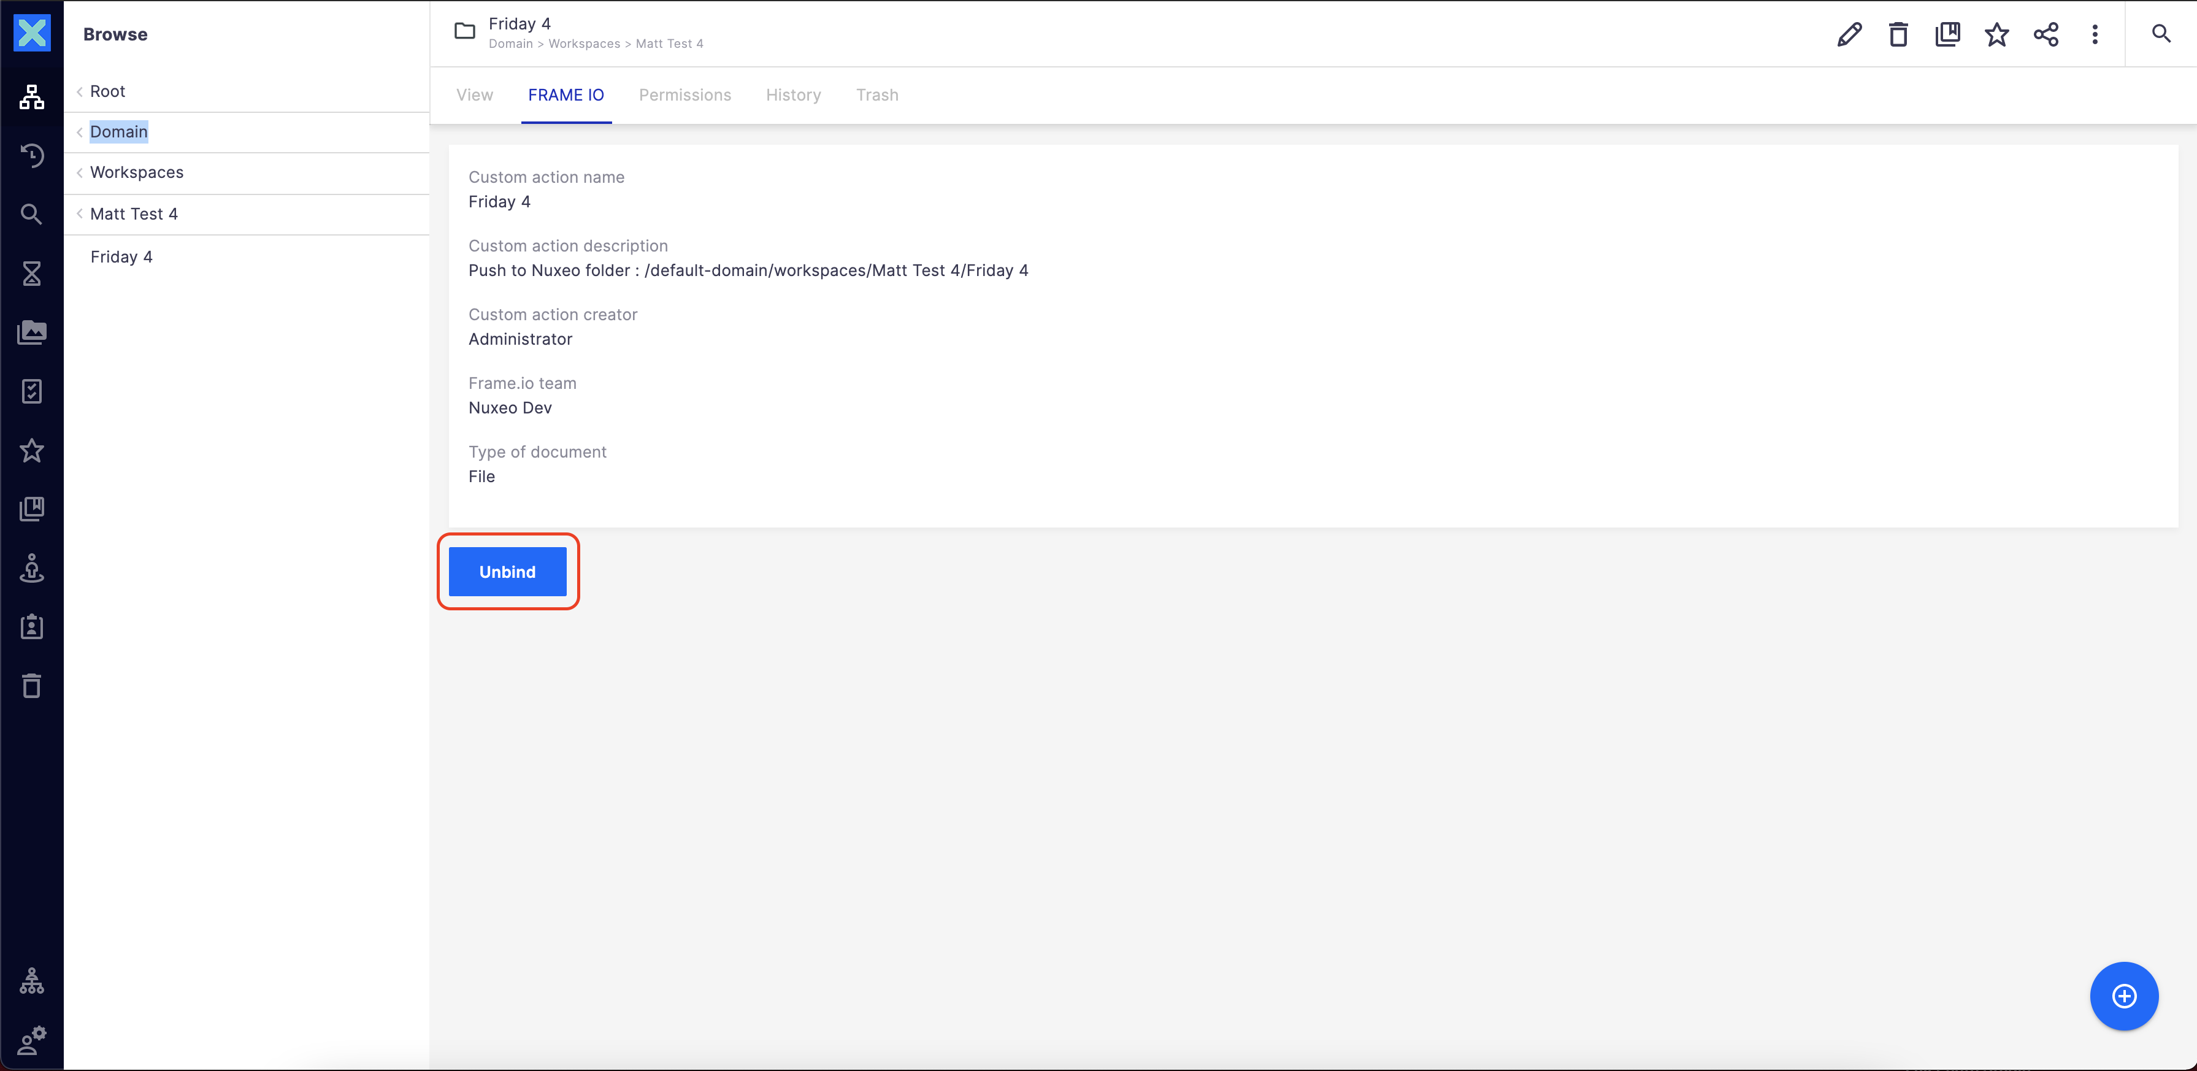Click the Administrator creator value
Image resolution: width=2197 pixels, height=1071 pixels.
point(520,339)
